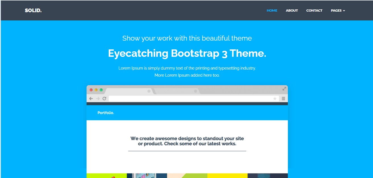Open the HOME nav link
Viewport: 373px width, 178px height.
(272, 11)
